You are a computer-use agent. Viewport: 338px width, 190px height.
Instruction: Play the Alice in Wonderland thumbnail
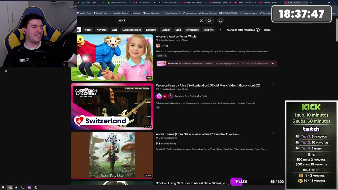[x=112, y=155]
